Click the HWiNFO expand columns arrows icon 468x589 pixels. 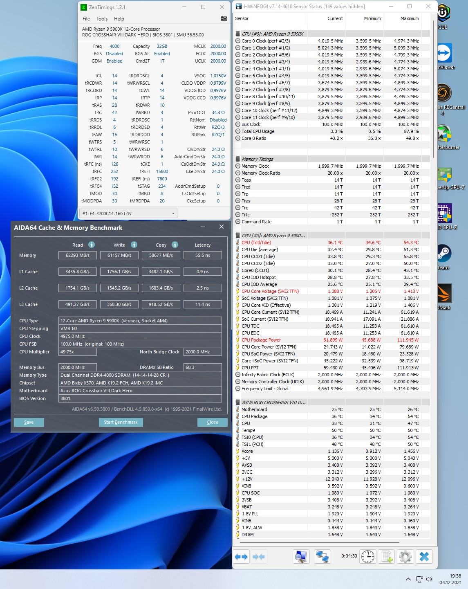coord(241,557)
